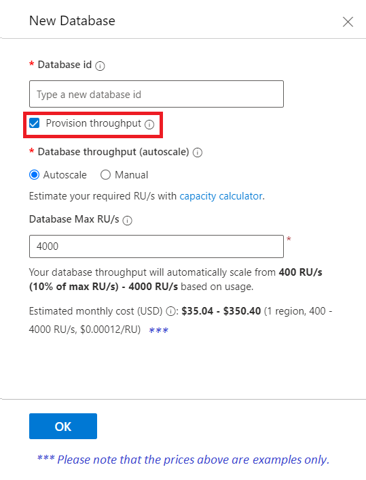Click the Database Max RU/s info icon

[127, 221]
